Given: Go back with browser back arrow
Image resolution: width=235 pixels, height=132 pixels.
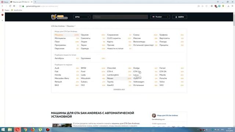Looking at the screenshot, I should [3, 6].
